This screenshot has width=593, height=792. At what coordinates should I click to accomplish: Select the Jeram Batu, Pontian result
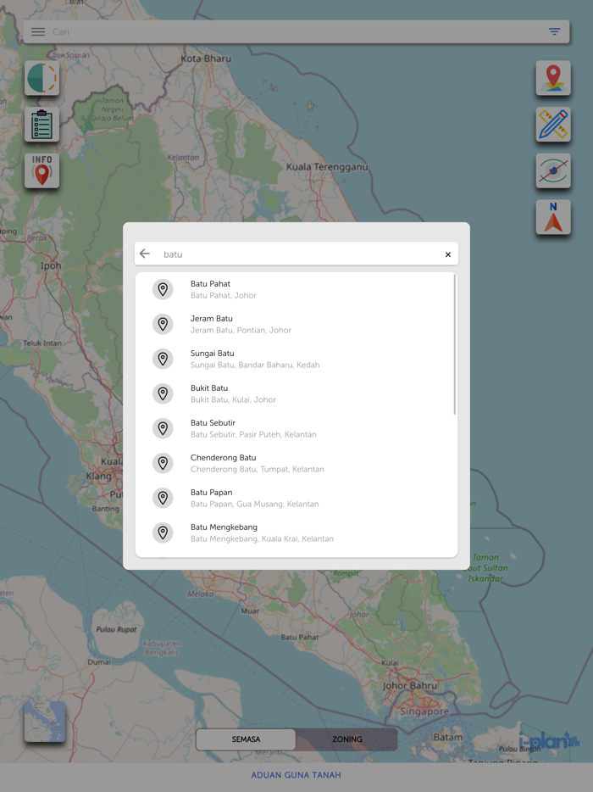click(x=296, y=324)
